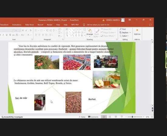
Task: Justify text in Paragraph group
Action: coord(46,35)
